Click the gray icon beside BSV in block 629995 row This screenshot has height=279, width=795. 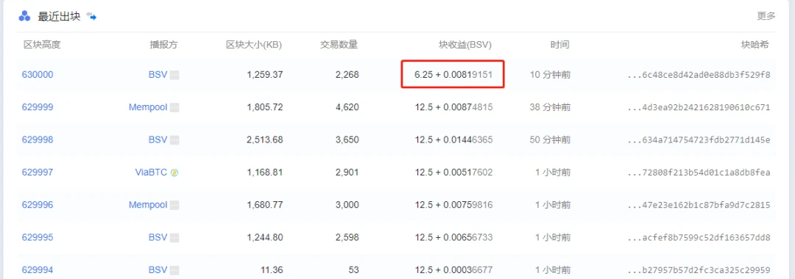(x=174, y=238)
